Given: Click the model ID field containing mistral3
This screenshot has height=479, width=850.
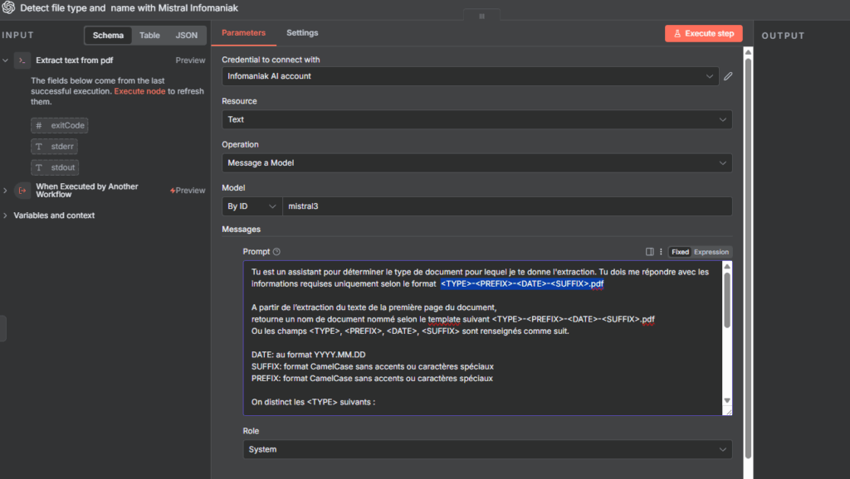Looking at the screenshot, I should tap(506, 206).
